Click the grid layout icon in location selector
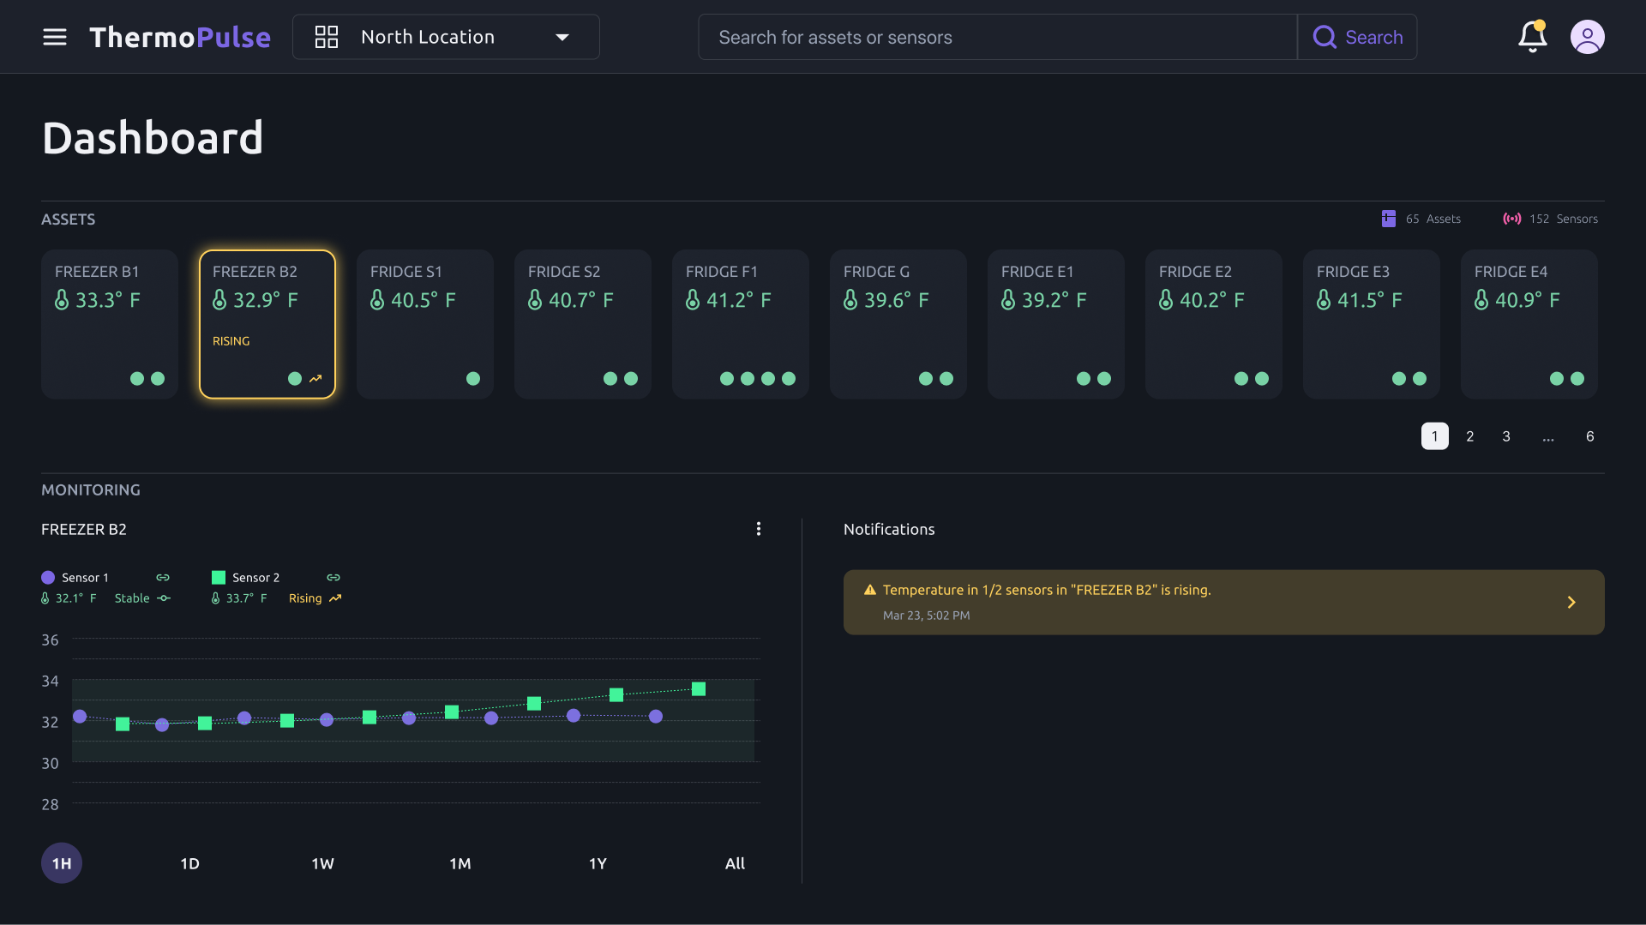Screen dimensions: 1646x925 326,37
